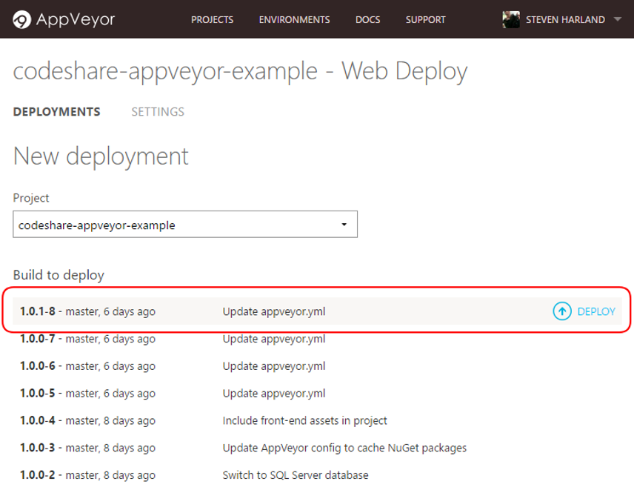
Task: Click the DEPLOY link for build 1.0.1-8
Action: coord(596,311)
